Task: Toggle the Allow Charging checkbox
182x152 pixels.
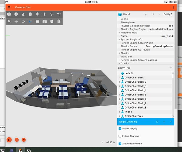Action: tap(120, 129)
